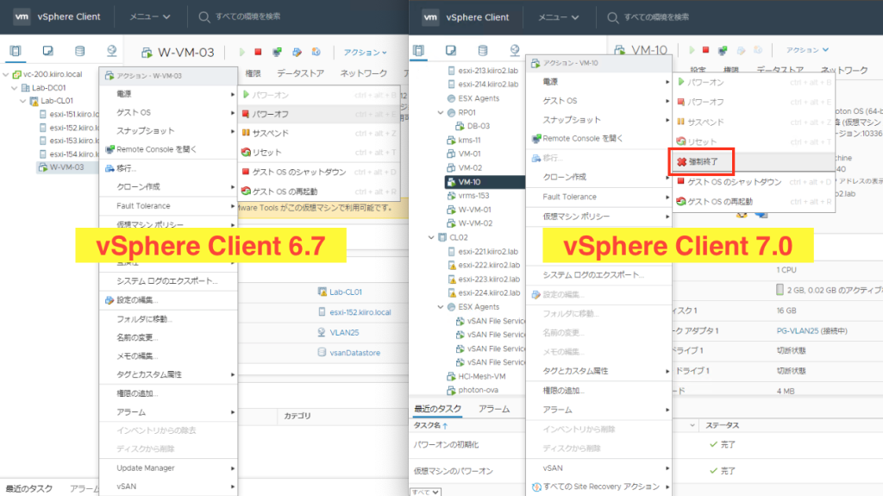Focus search field in 6.7 header

(247, 17)
